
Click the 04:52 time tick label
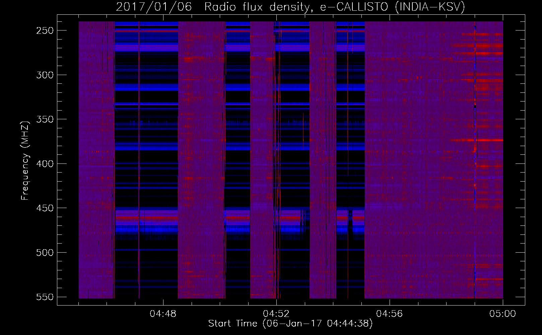[276, 314]
